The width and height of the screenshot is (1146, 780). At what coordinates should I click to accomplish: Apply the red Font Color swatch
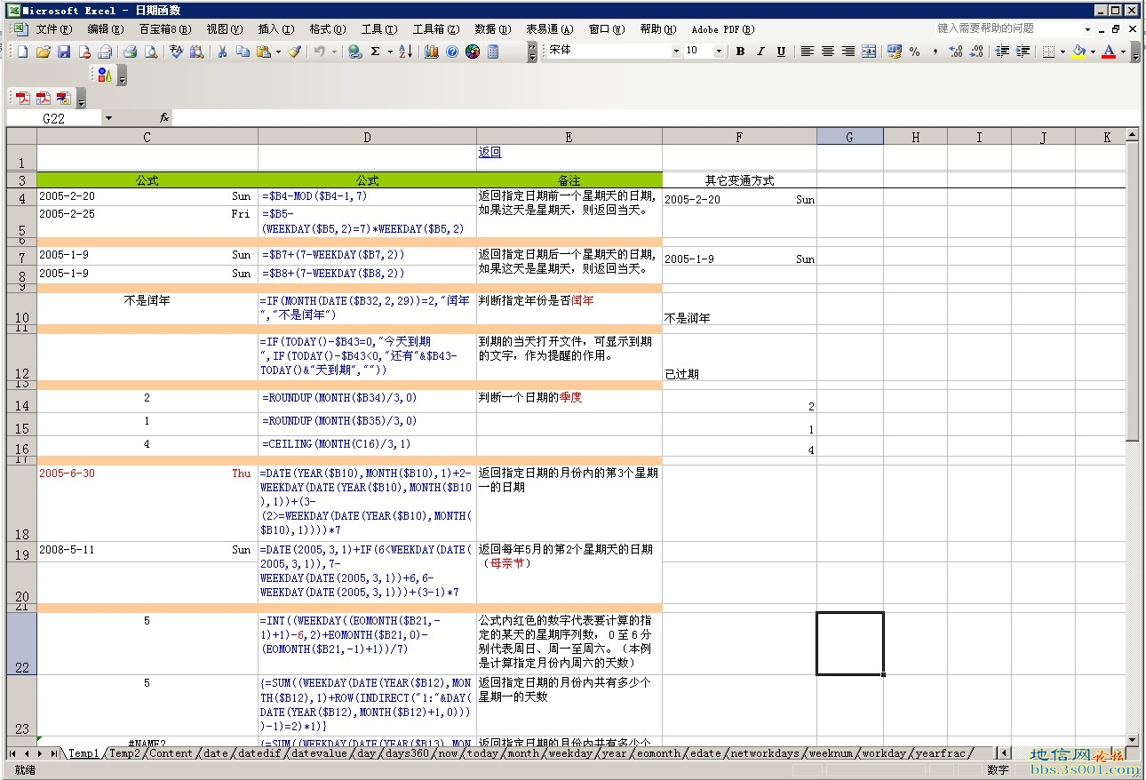coord(1109,52)
